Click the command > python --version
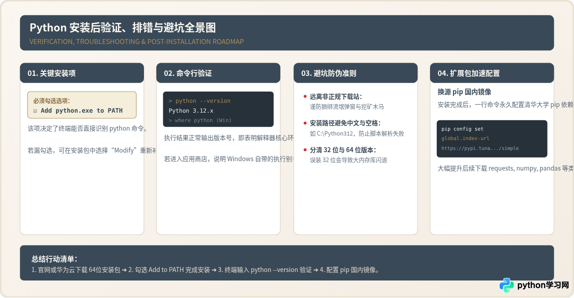This screenshot has width=574, height=298. 200,101
